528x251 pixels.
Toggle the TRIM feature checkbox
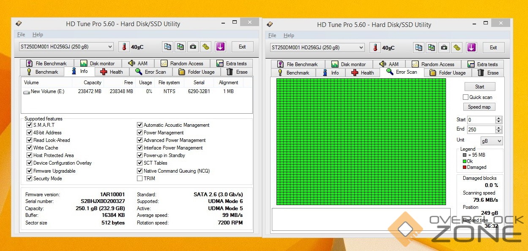(140, 179)
